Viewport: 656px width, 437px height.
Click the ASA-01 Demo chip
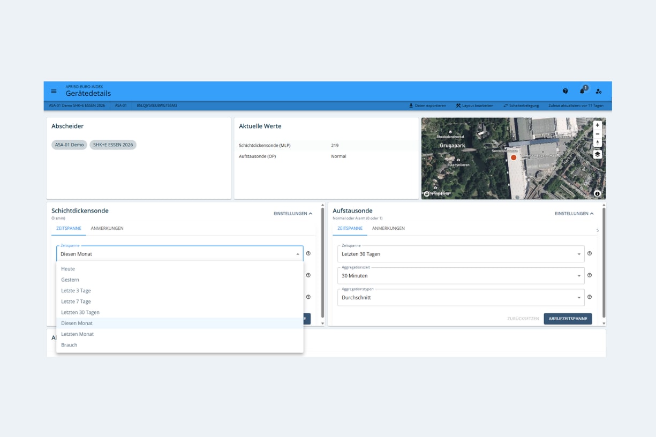tap(70, 145)
